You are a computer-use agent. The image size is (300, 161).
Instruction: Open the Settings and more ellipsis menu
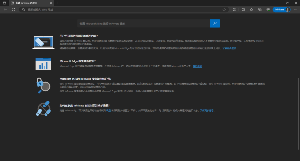point(295,9)
